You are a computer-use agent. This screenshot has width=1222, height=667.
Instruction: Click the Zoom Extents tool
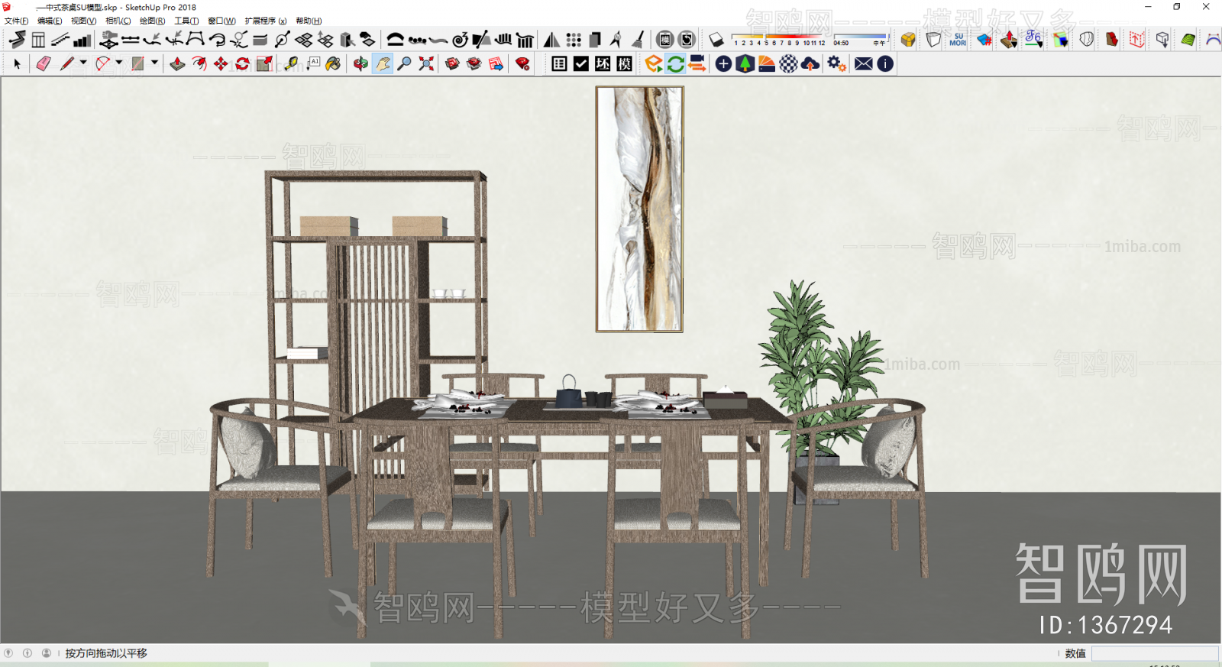(426, 64)
